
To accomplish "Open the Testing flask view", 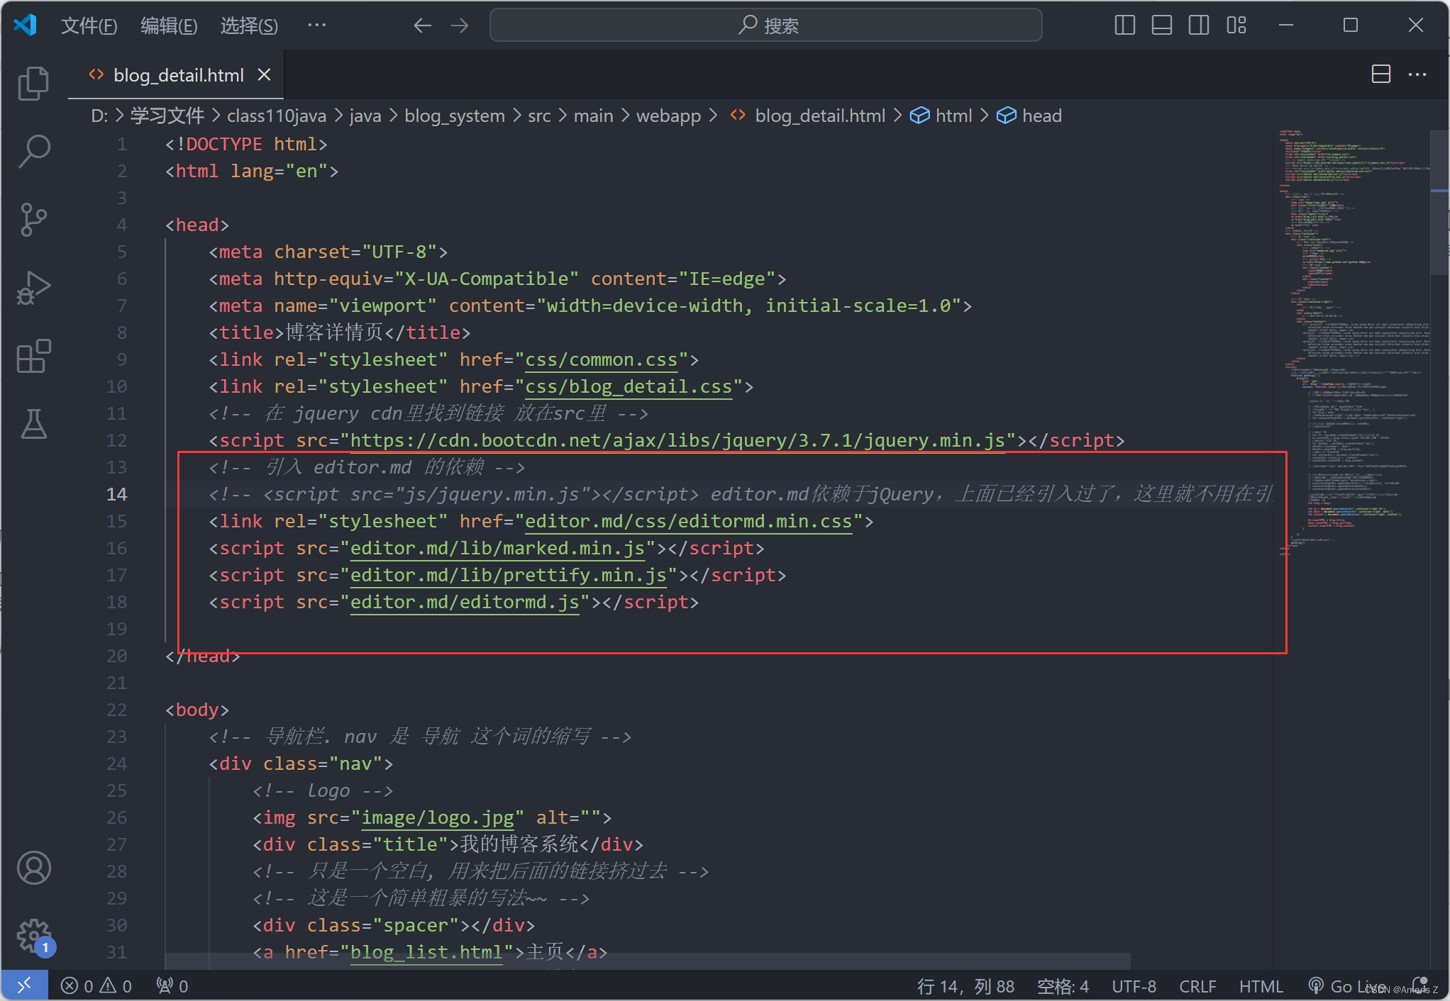I will pyautogui.click(x=33, y=424).
